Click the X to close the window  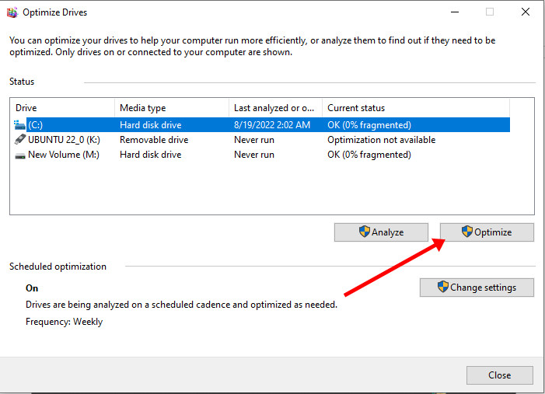(526, 12)
